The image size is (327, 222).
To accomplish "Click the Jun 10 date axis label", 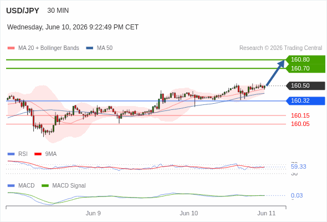I will coord(189,213).
